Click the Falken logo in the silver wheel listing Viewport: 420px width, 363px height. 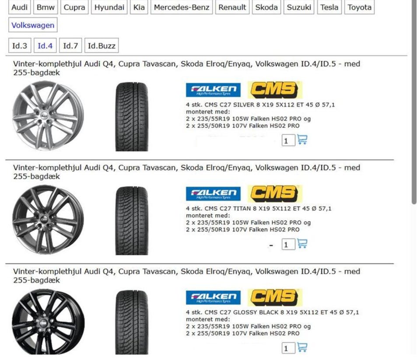coord(213,90)
